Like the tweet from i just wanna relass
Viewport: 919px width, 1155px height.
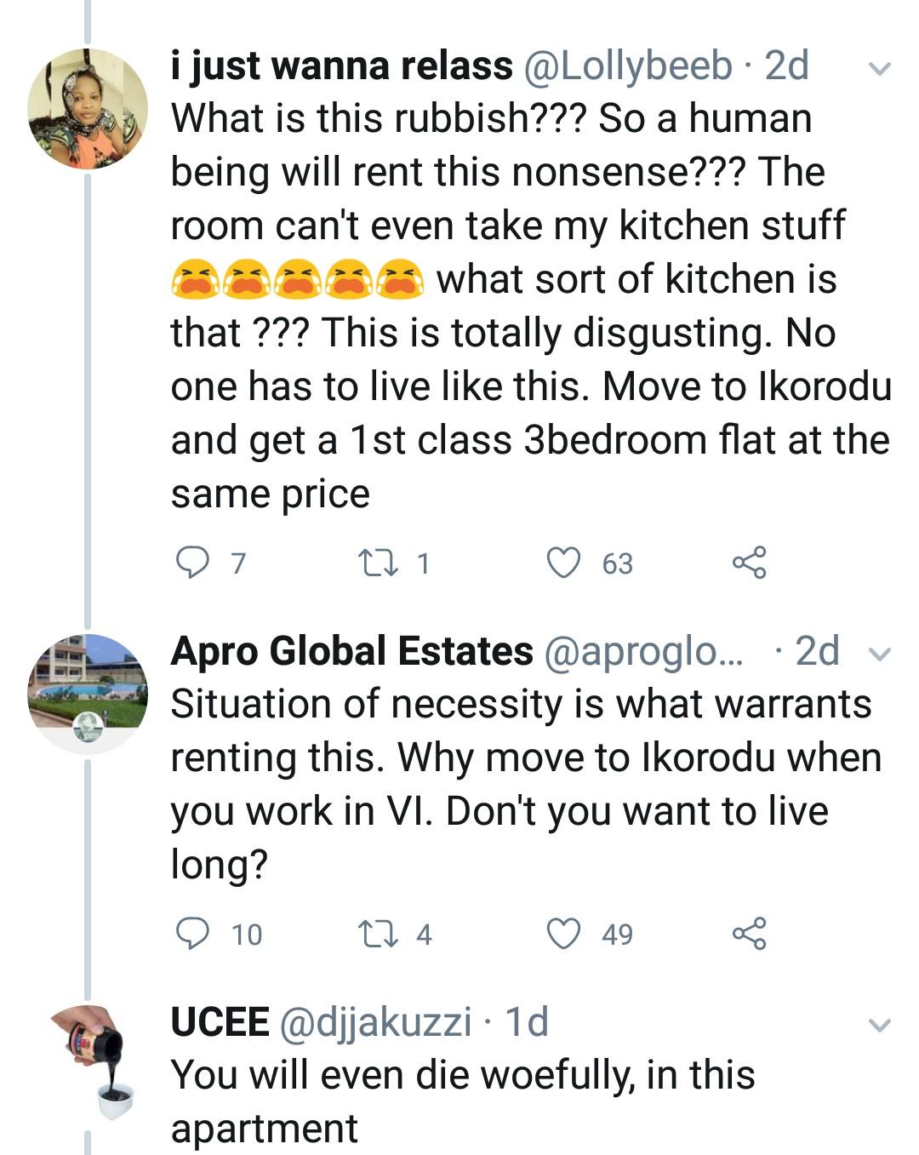(562, 563)
